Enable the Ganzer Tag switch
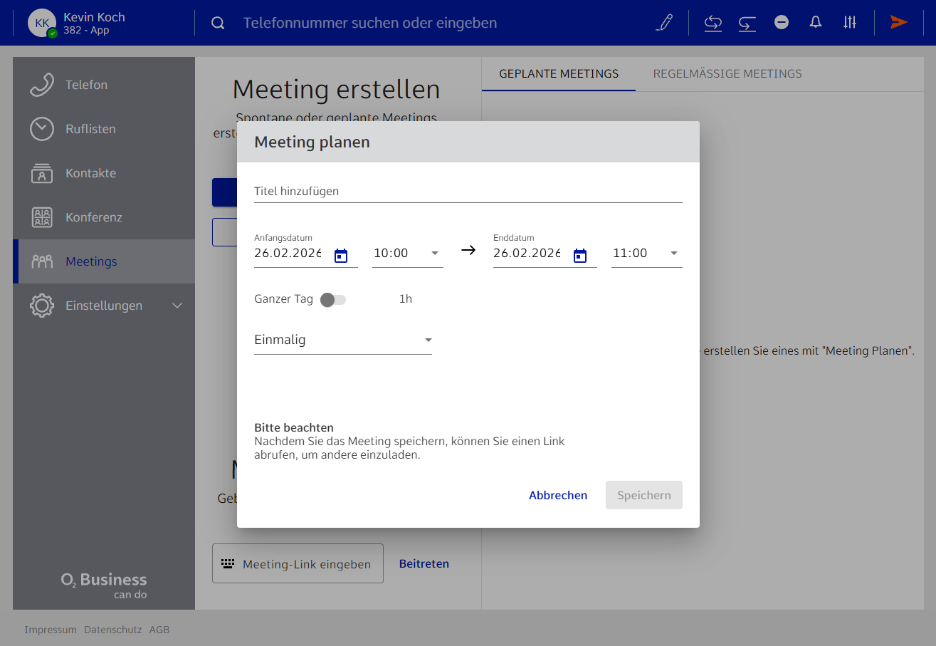 [332, 300]
